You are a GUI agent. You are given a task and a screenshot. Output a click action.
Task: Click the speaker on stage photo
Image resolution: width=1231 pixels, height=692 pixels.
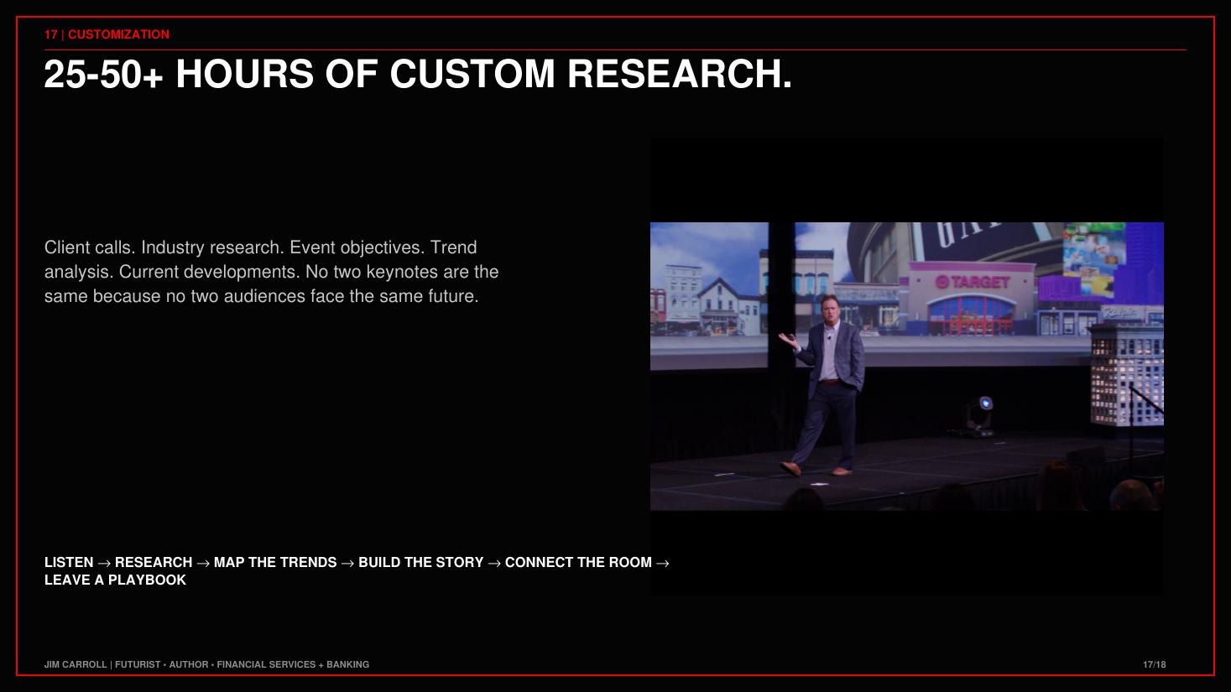906,367
